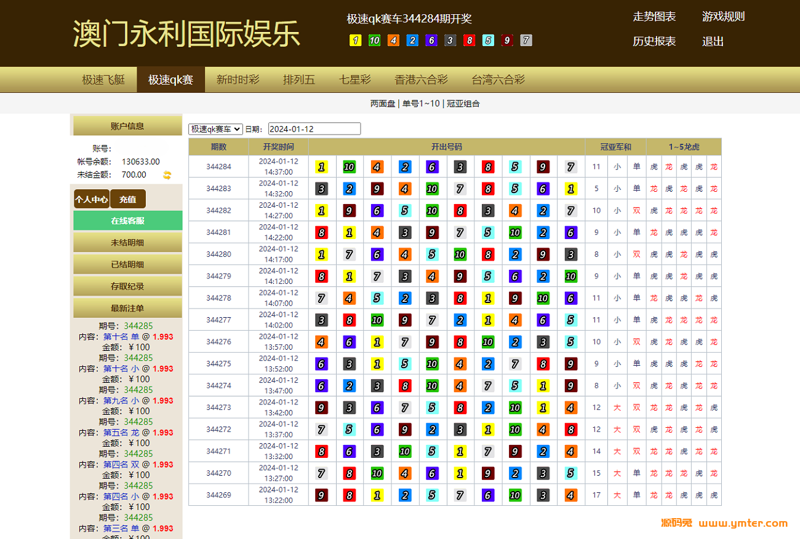Open the 已结明细 button
This screenshot has width=800, height=539.
[127, 264]
